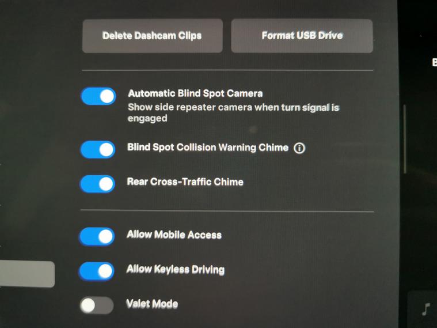The height and width of the screenshot is (328, 437).
Task: Disable the Allow Keyless Driving switch
Action: pyautogui.click(x=97, y=271)
